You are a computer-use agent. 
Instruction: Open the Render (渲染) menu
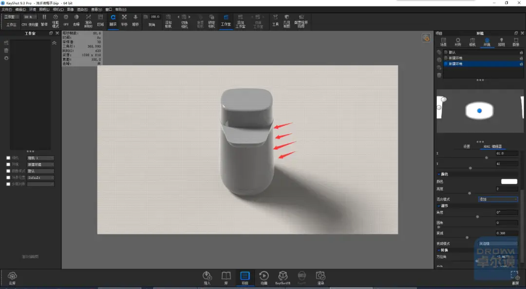82,10
